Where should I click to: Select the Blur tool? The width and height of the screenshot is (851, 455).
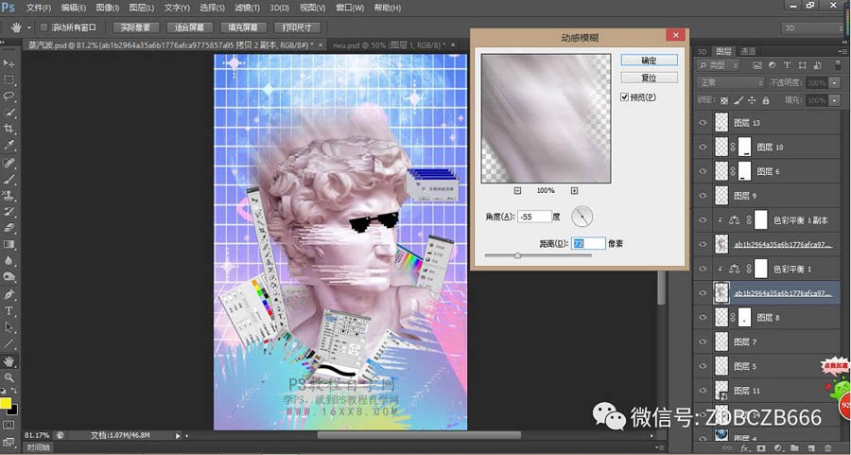[9, 260]
